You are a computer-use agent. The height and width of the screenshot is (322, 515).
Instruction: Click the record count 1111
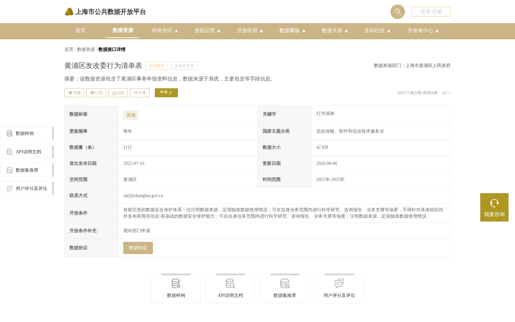pyautogui.click(x=127, y=147)
